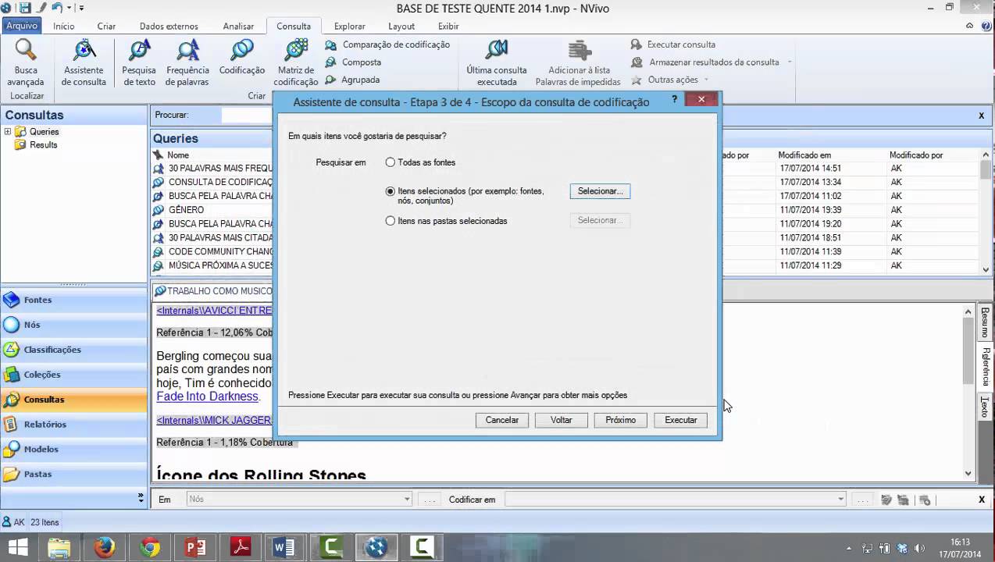995x562 pixels.
Task: Expand the Queries folder tree node
Action: pyautogui.click(x=8, y=132)
